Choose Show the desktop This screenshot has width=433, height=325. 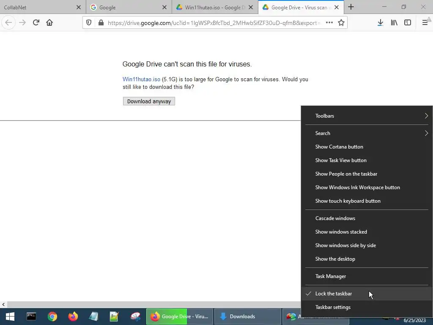pos(367,259)
